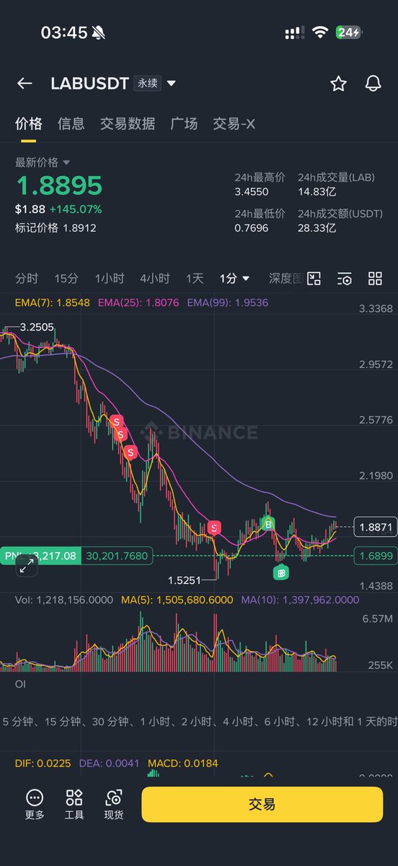Image resolution: width=398 pixels, height=866 pixels.
Task: Click the MACD 0.0184 value label
Action: pos(182,763)
